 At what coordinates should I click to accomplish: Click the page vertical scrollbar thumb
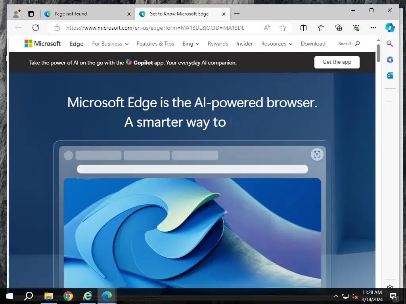coord(378,53)
